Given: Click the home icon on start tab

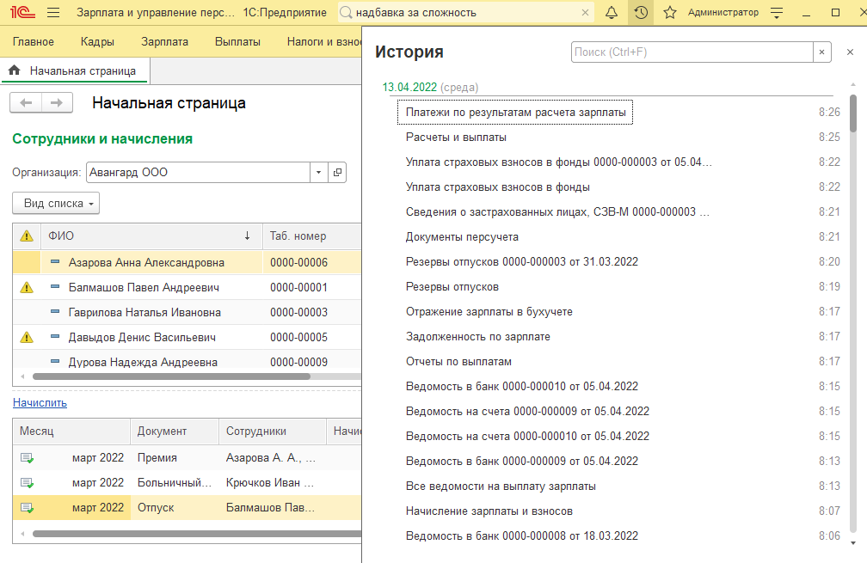Looking at the screenshot, I should point(15,70).
